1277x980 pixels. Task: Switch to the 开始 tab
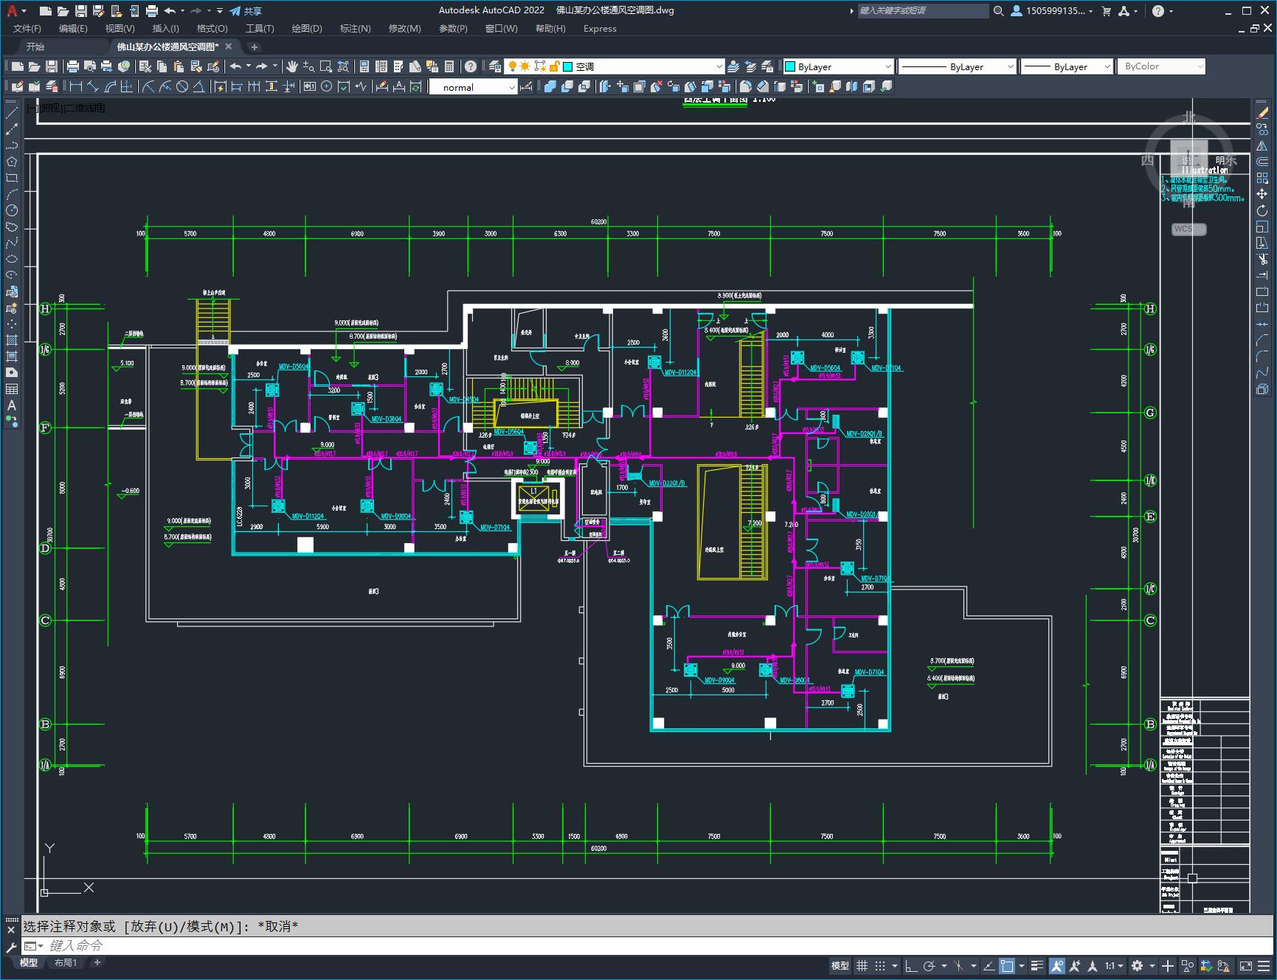[x=35, y=46]
